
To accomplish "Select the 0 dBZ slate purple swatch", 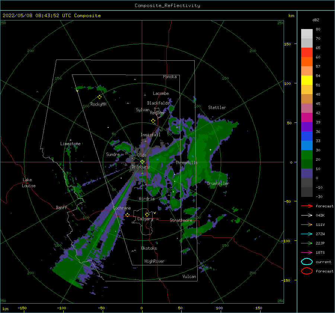I will point(307,173).
